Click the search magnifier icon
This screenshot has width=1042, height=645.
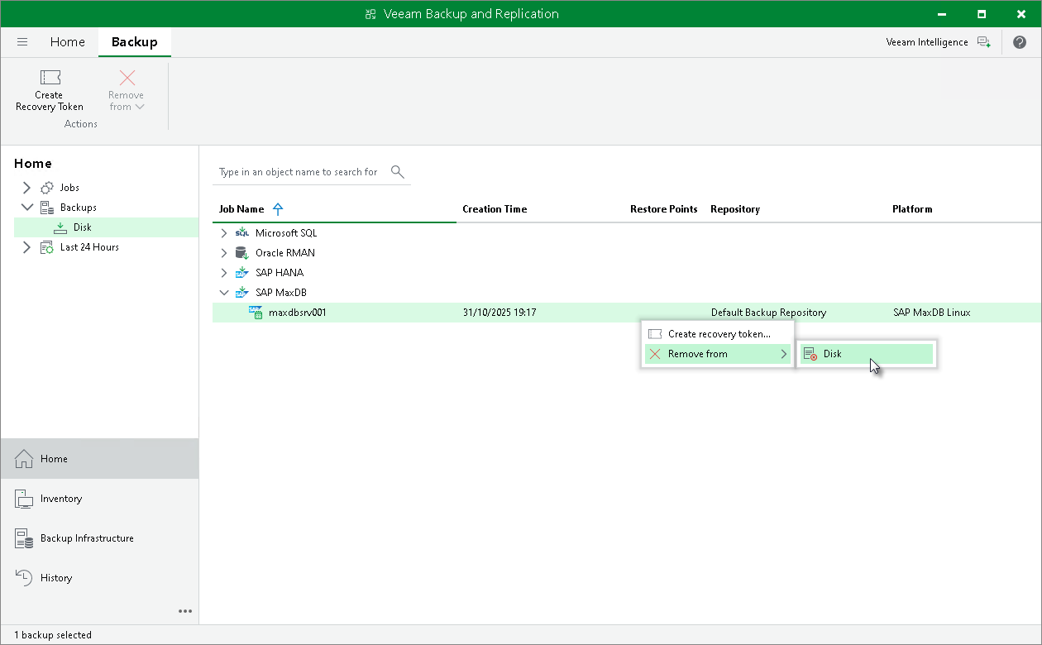click(398, 172)
